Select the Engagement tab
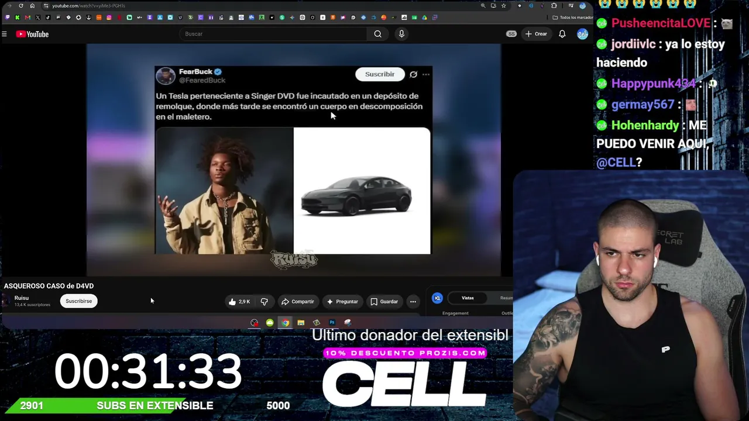The image size is (749, 421). pos(455,313)
